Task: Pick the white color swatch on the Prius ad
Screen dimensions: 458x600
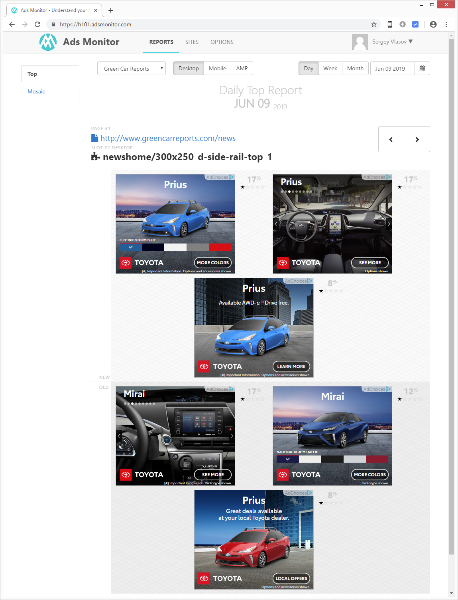Action: 175,247
